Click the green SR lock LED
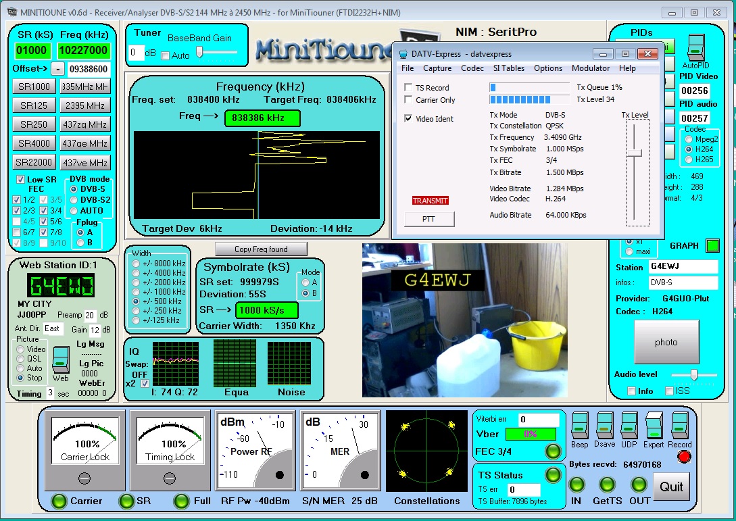 126,501
